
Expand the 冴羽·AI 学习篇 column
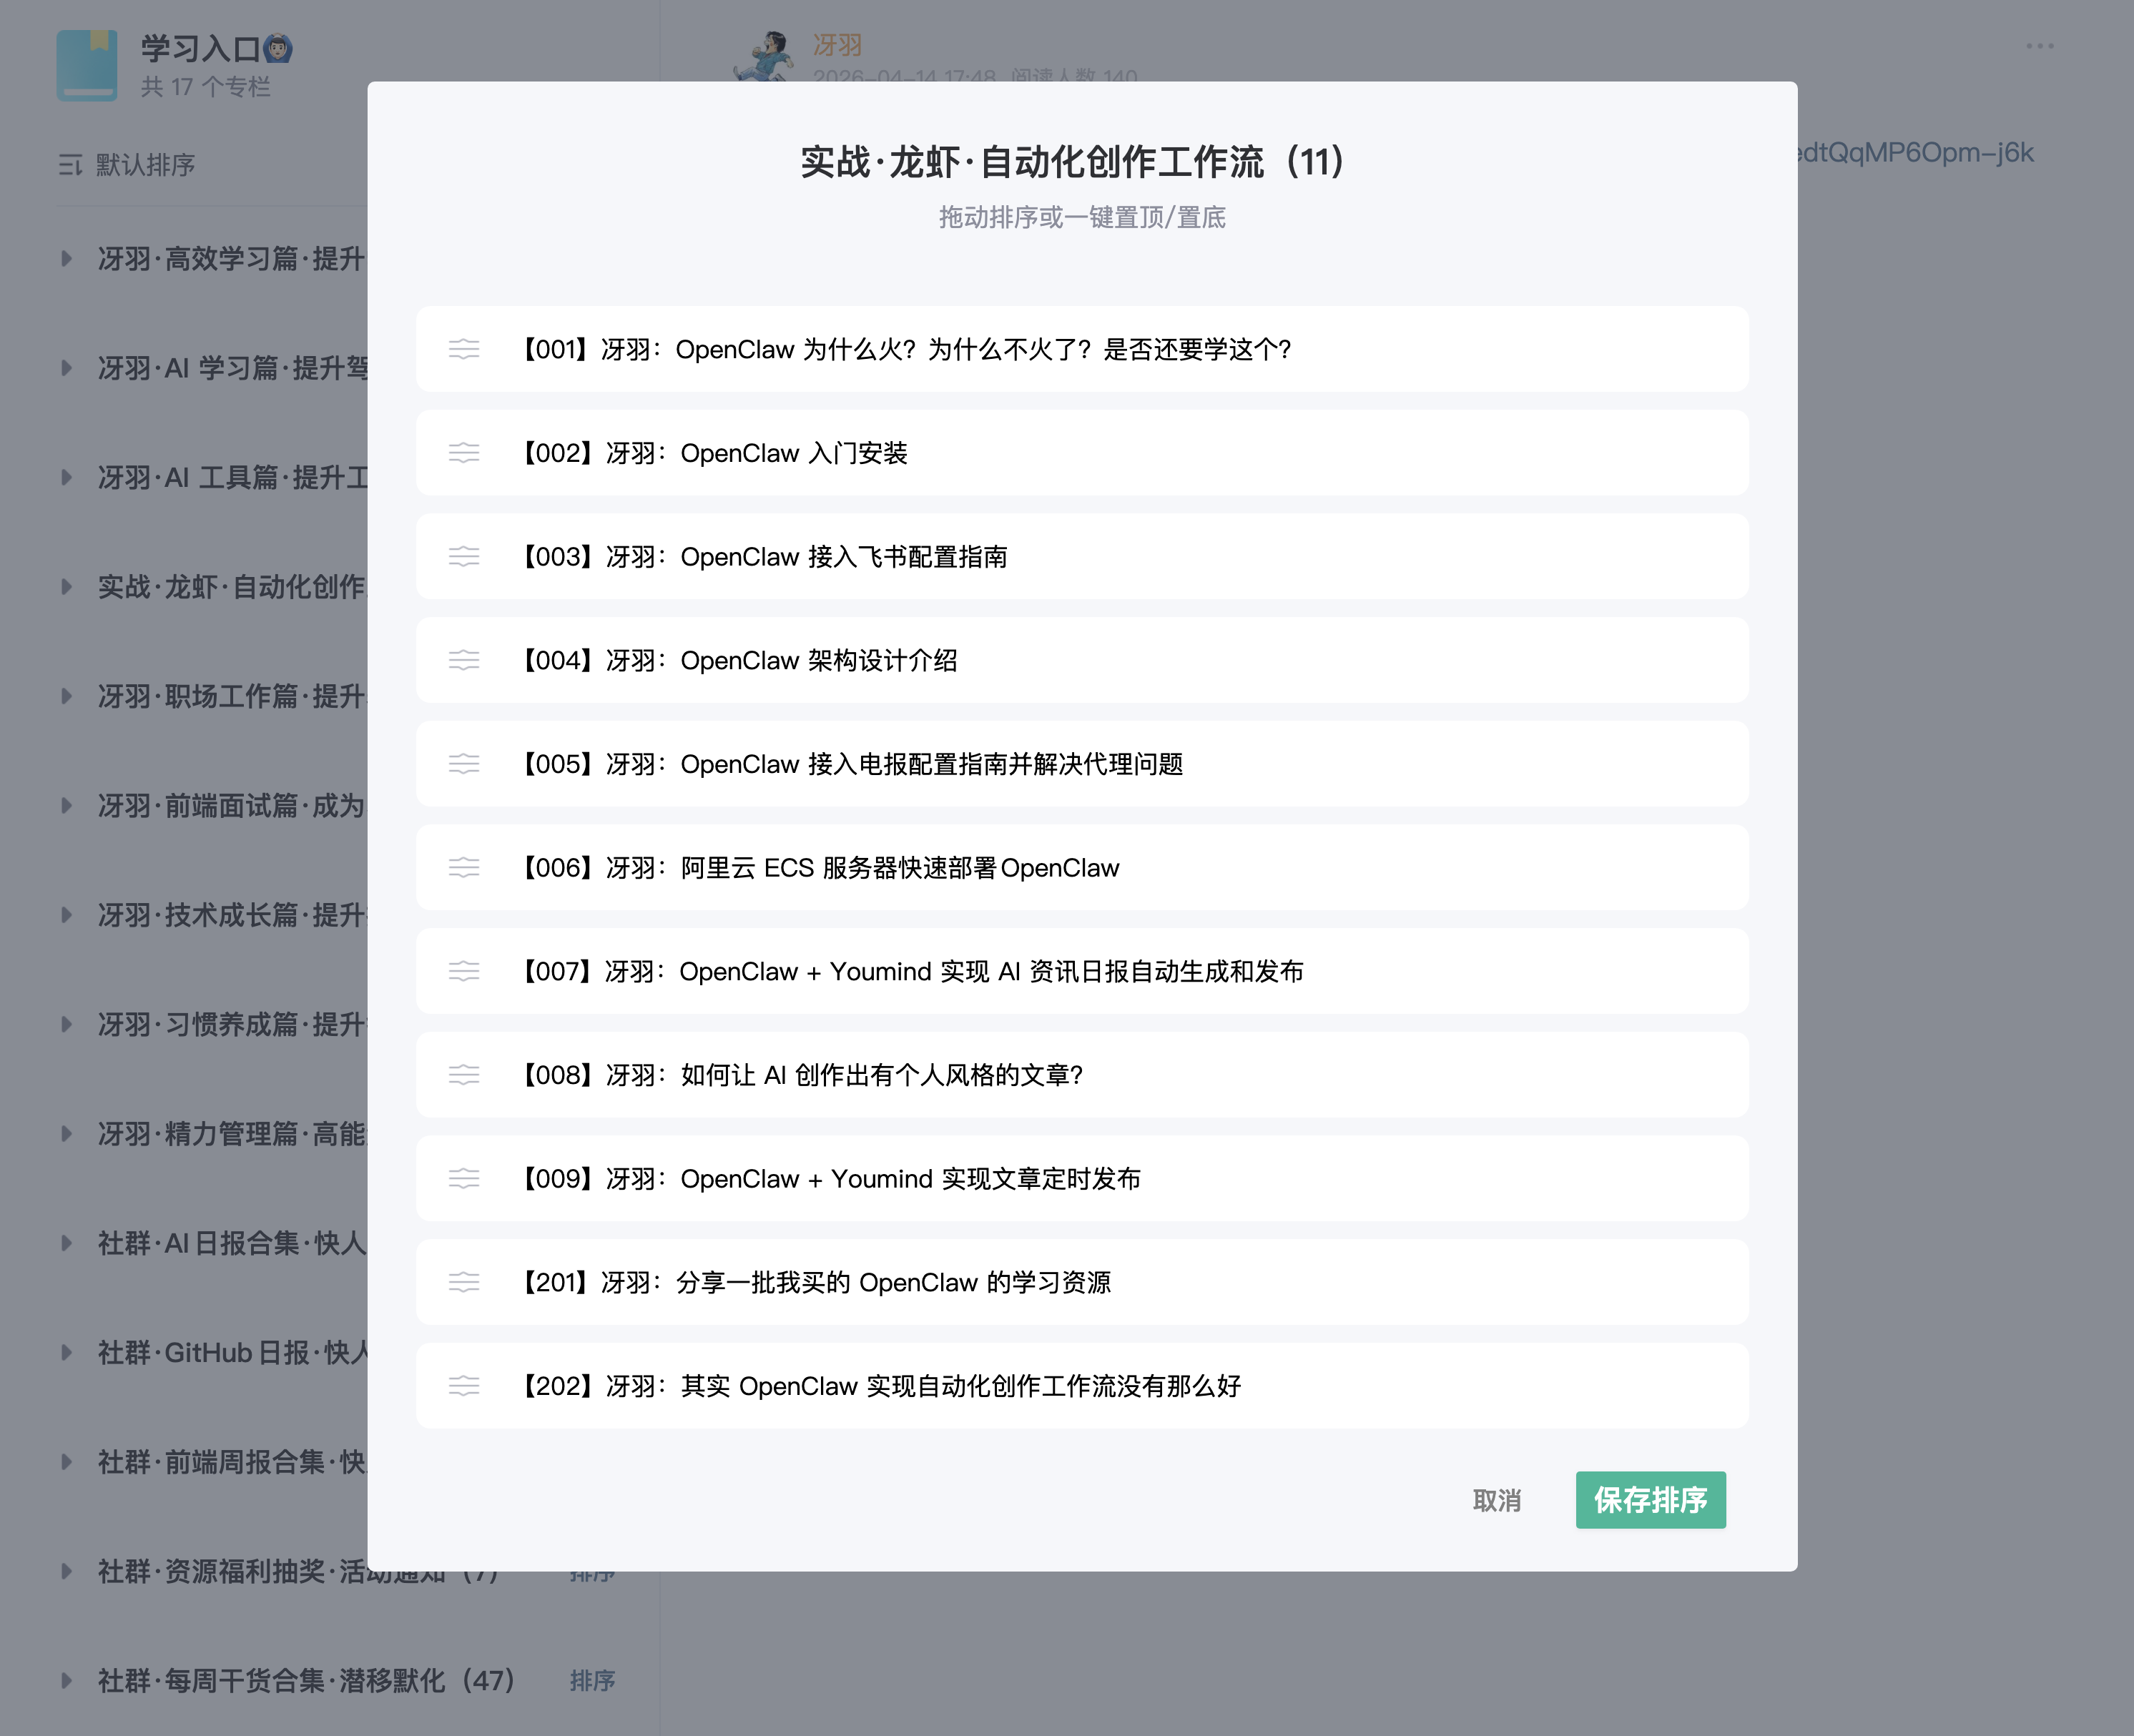click(66, 368)
